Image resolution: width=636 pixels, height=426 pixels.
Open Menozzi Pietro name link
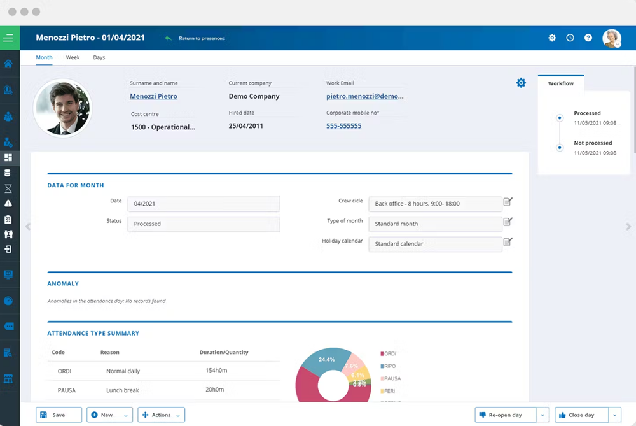153,96
